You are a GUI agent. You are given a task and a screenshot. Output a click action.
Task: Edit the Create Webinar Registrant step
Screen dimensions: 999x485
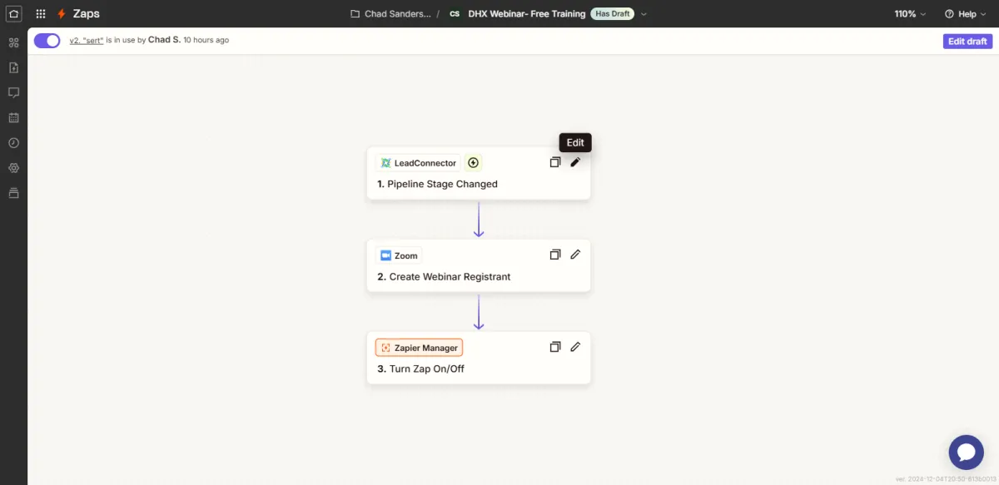[575, 255]
